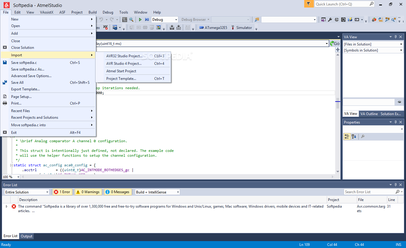Open the ASF menu
This screenshot has height=248, width=406.
62,12
